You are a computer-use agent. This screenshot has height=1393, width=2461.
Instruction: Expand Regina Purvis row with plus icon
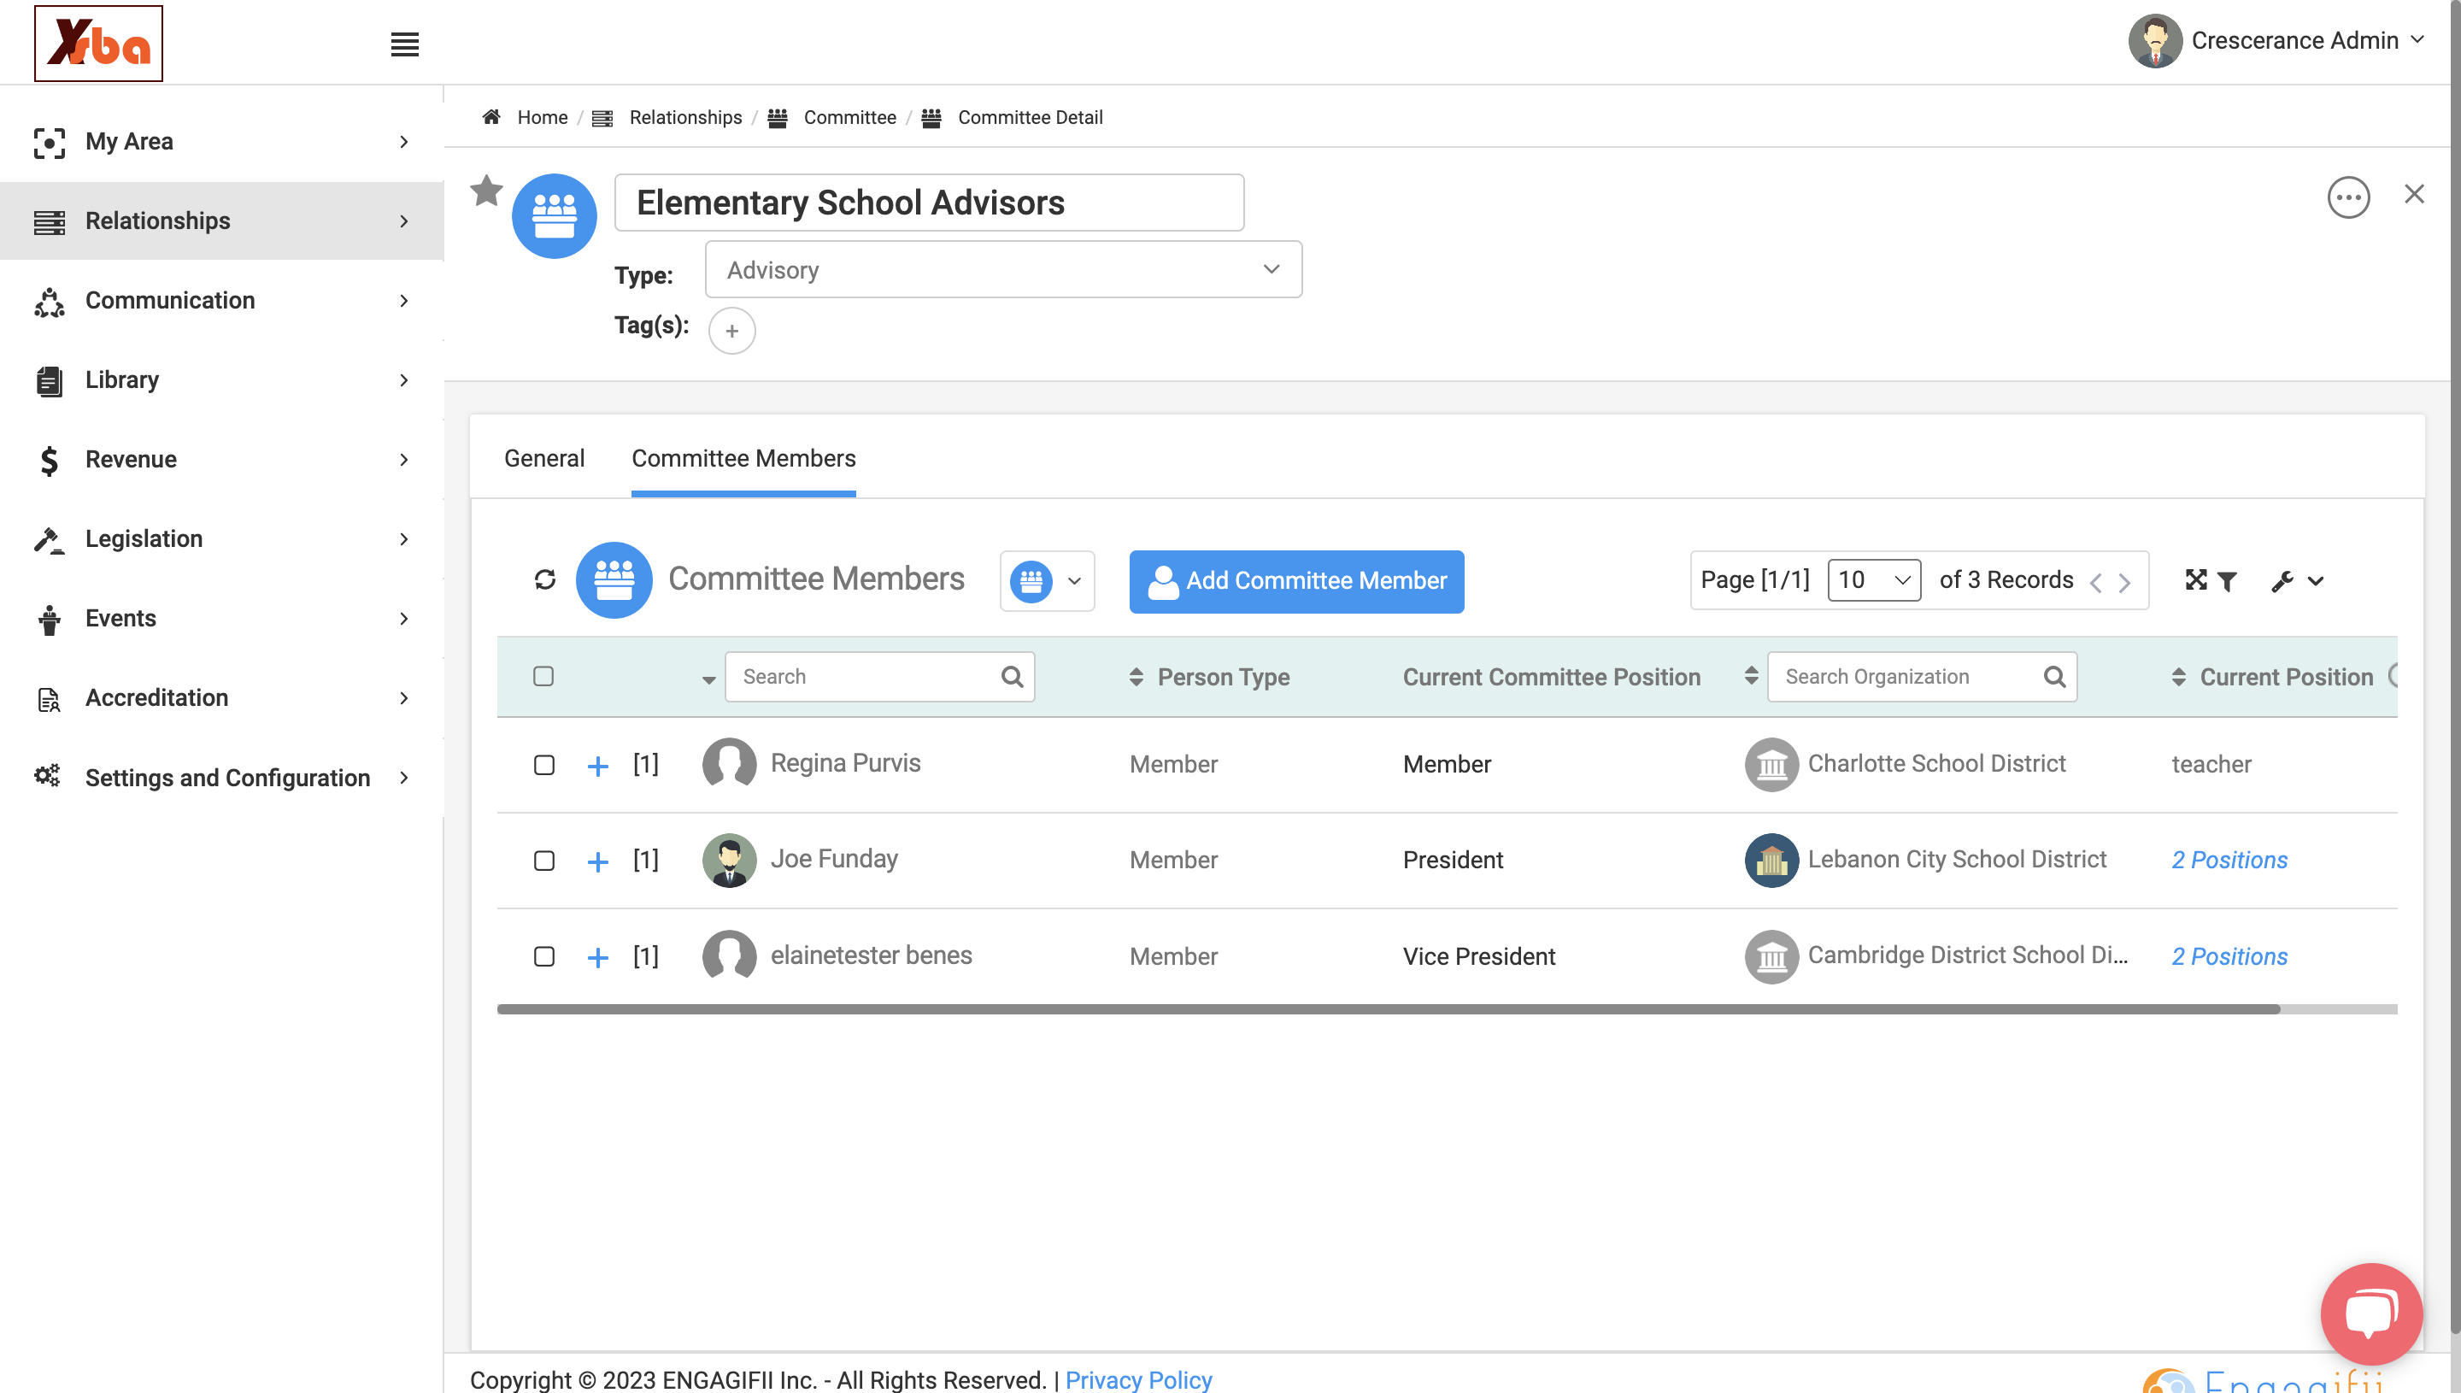pos(596,766)
